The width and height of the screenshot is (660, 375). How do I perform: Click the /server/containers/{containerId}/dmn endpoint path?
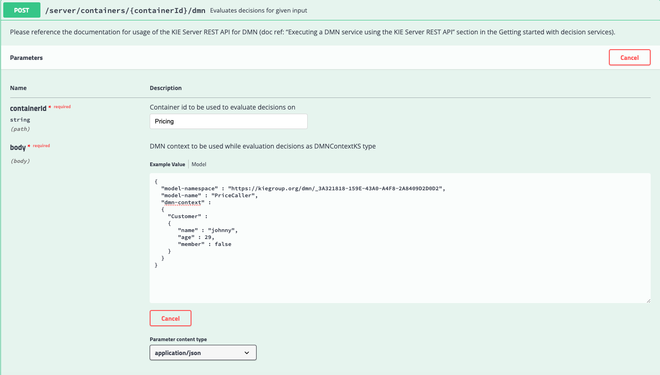125,10
